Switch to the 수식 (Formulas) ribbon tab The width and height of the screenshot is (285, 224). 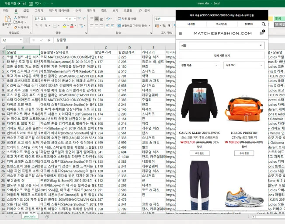[x=78, y=10]
